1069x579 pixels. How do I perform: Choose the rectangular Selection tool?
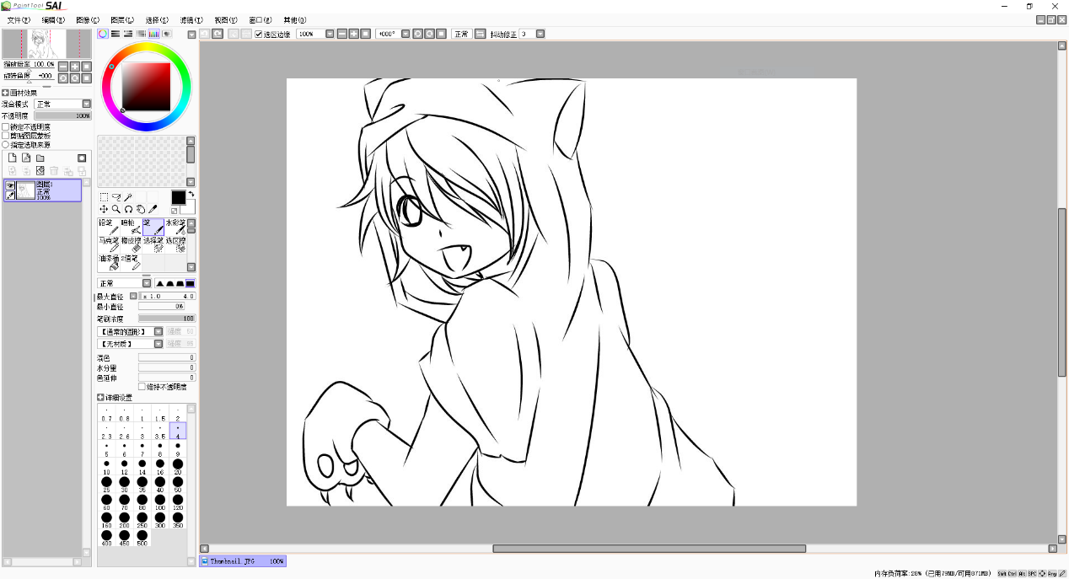pos(104,197)
